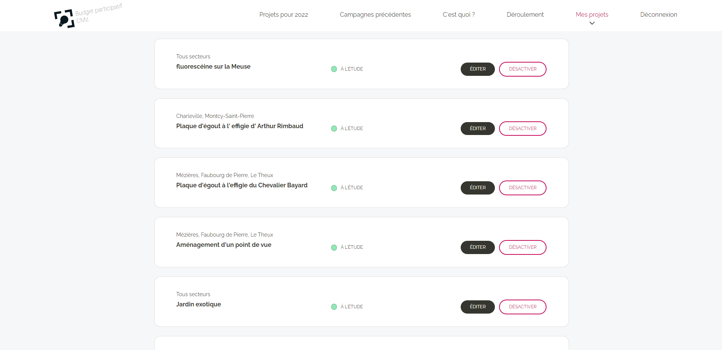Image resolution: width=722 pixels, height=350 pixels.
Task: Edit the fluorescéine sur la Meuse project
Action: (x=477, y=69)
